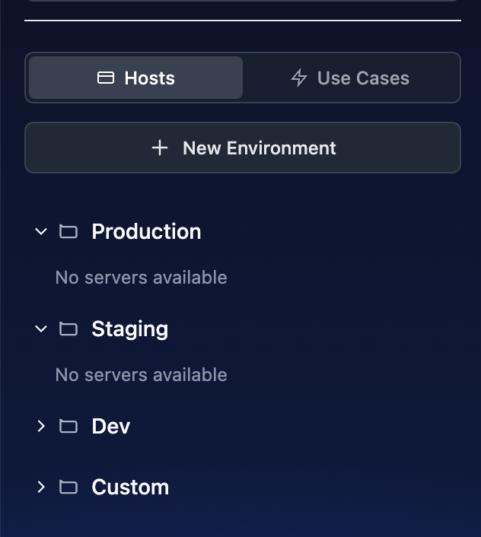Screen dimensions: 481x537
Task: Select the Production environment label
Action: click(146, 231)
